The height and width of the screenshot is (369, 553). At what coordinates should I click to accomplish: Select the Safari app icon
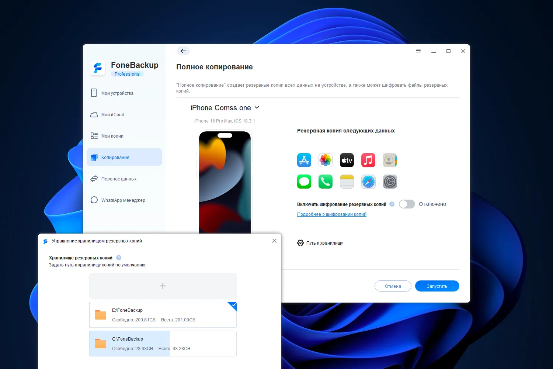tap(368, 182)
